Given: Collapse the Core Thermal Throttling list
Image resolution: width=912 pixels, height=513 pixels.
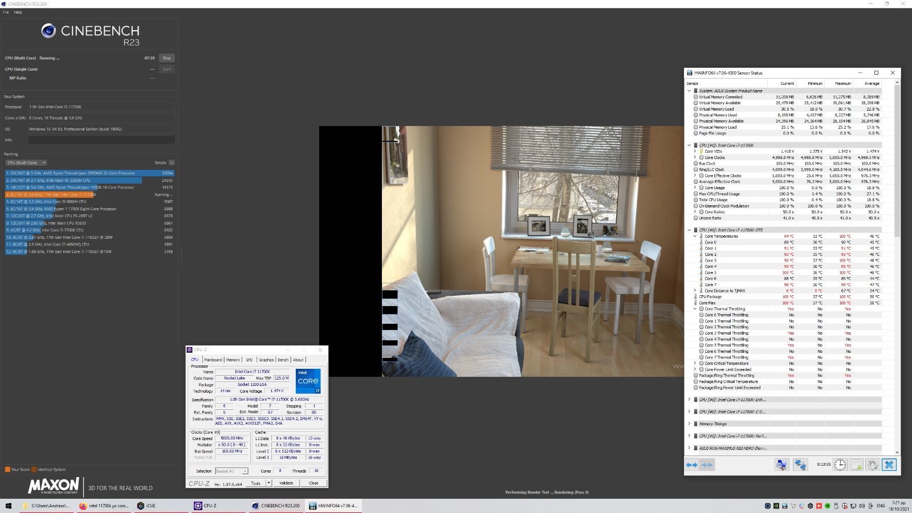Looking at the screenshot, I should pyautogui.click(x=695, y=309).
